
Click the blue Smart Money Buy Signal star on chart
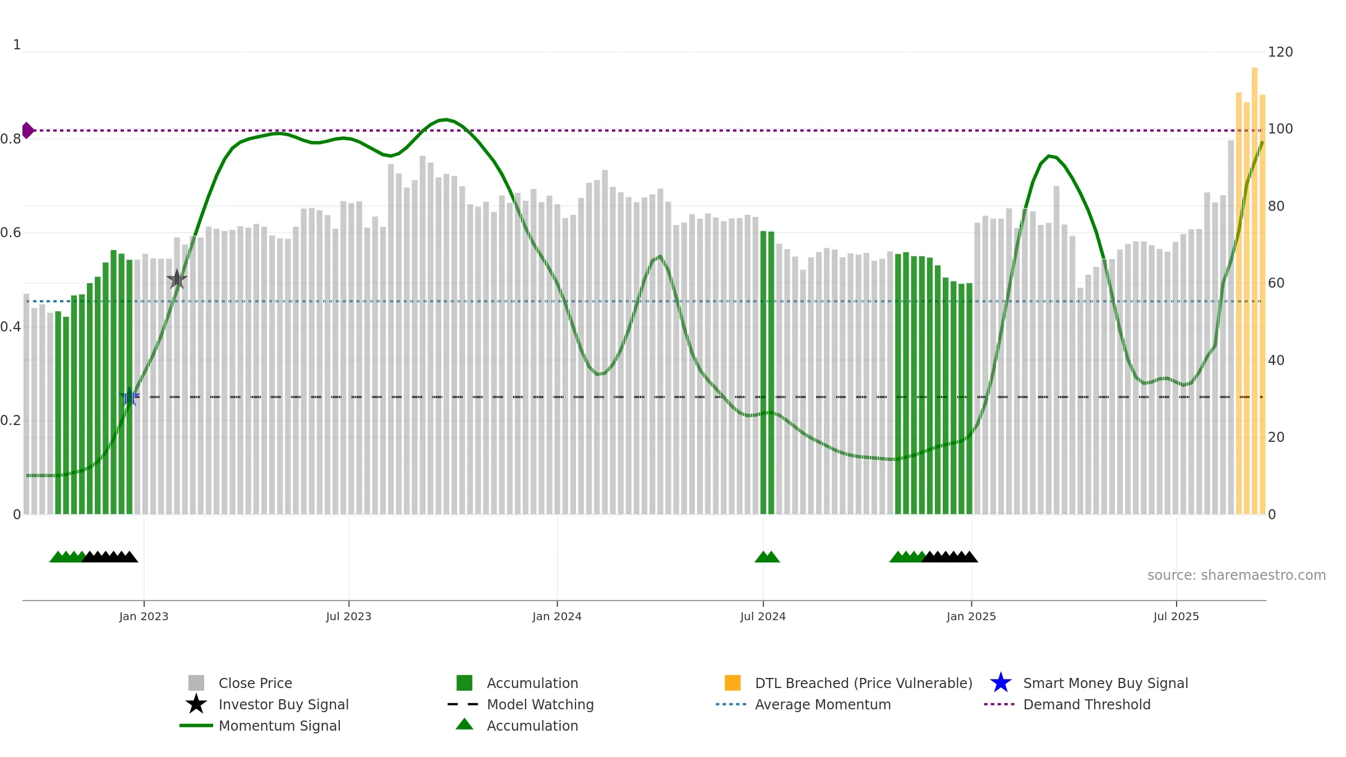(130, 396)
